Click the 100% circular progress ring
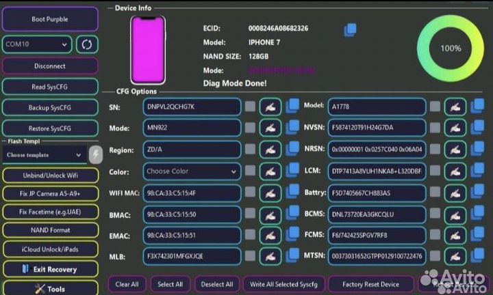493x295 pixels. [x=450, y=48]
